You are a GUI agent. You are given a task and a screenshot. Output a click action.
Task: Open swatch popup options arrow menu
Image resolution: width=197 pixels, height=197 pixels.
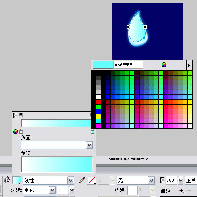(x=189, y=65)
